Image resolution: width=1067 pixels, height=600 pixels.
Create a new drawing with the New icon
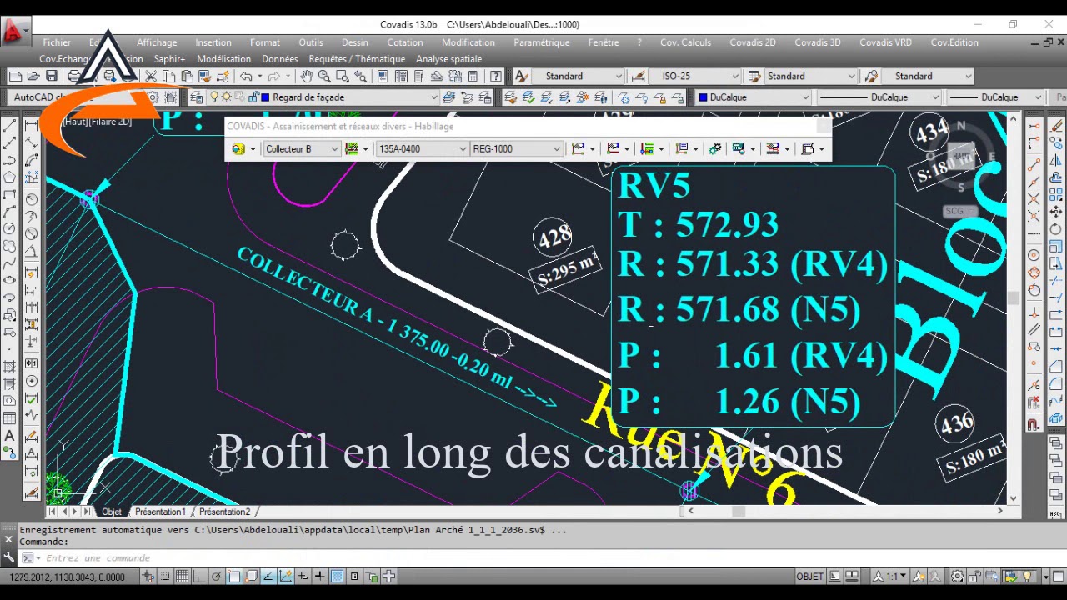[15, 76]
